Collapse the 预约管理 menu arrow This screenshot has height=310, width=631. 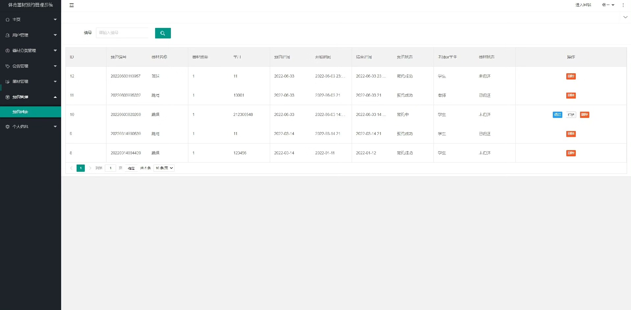click(x=55, y=97)
